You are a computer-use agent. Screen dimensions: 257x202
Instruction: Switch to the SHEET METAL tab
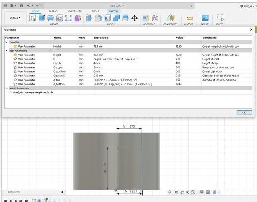click(x=75, y=11)
